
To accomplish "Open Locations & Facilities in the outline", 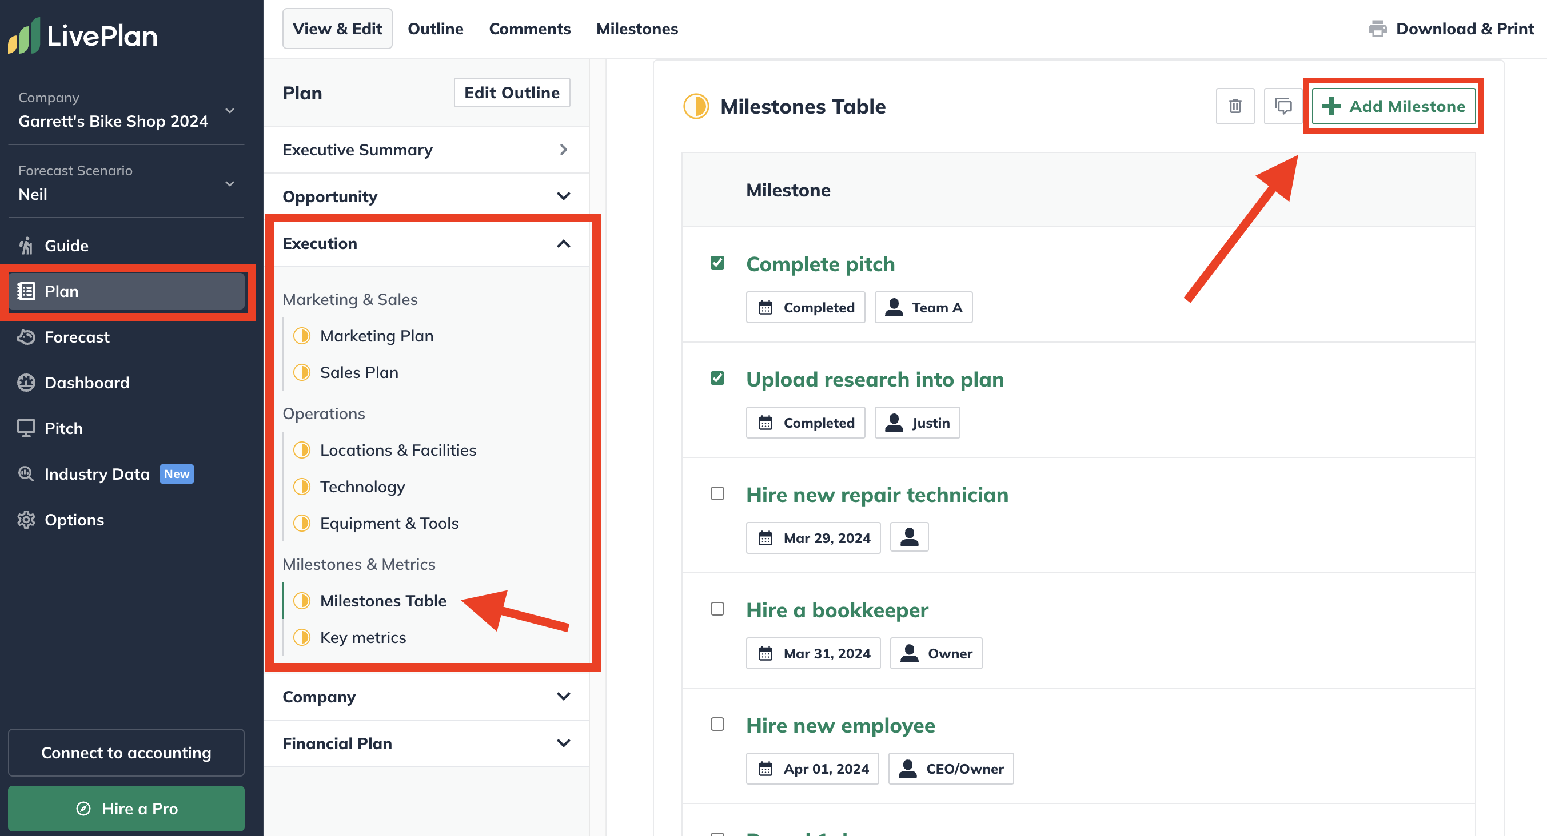I will pyautogui.click(x=397, y=450).
